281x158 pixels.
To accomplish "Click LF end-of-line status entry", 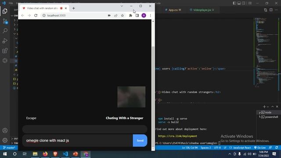I will pos(225,148).
